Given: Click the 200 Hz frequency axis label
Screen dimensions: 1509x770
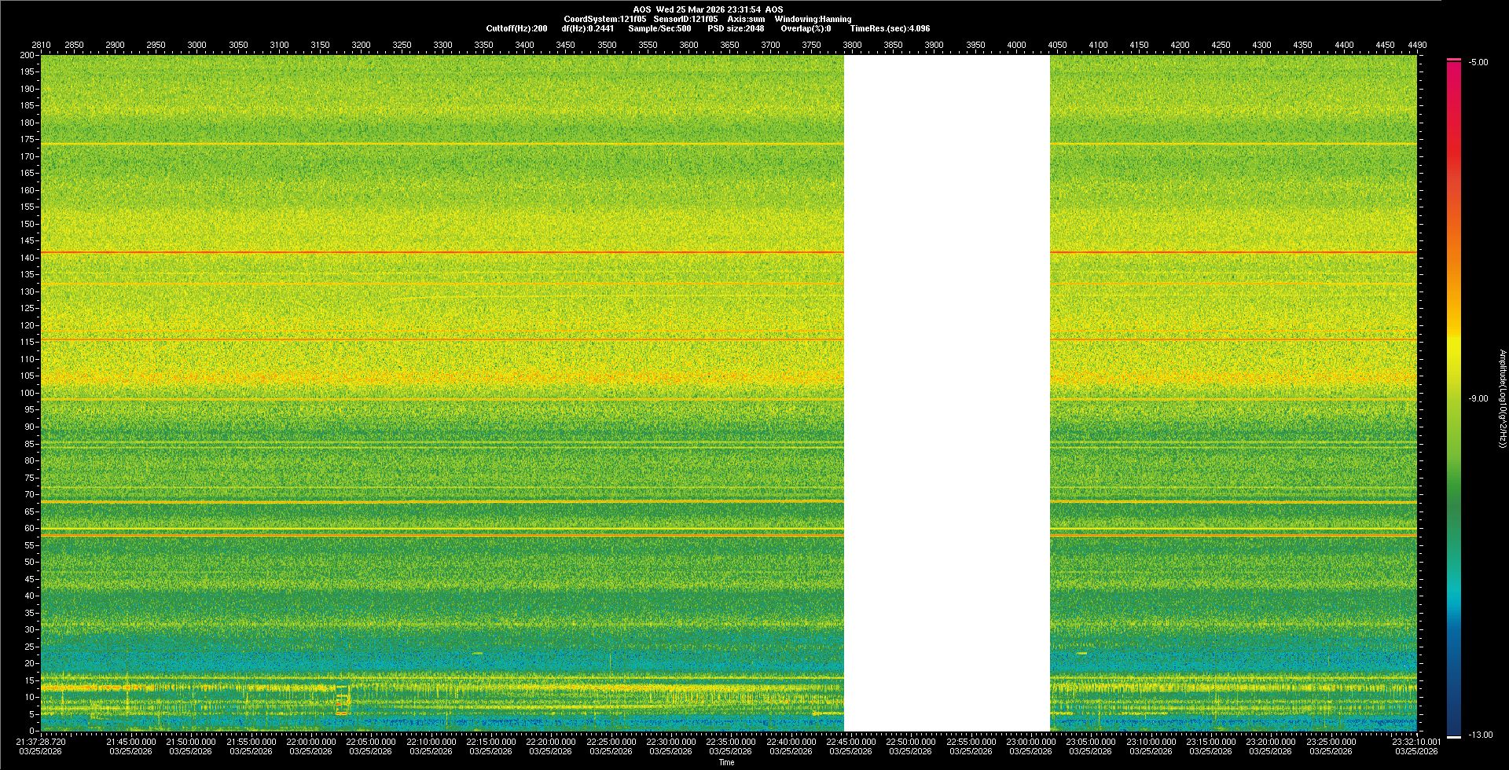Looking at the screenshot, I should (x=27, y=55).
